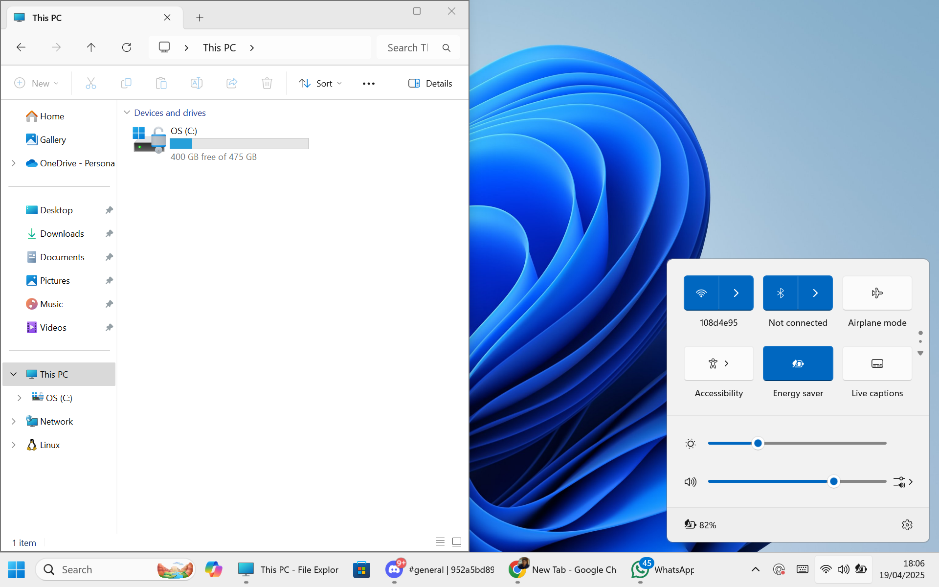Screen dimensions: 939x587
Task: Collapse the Devices and drives group
Action: coord(127,113)
